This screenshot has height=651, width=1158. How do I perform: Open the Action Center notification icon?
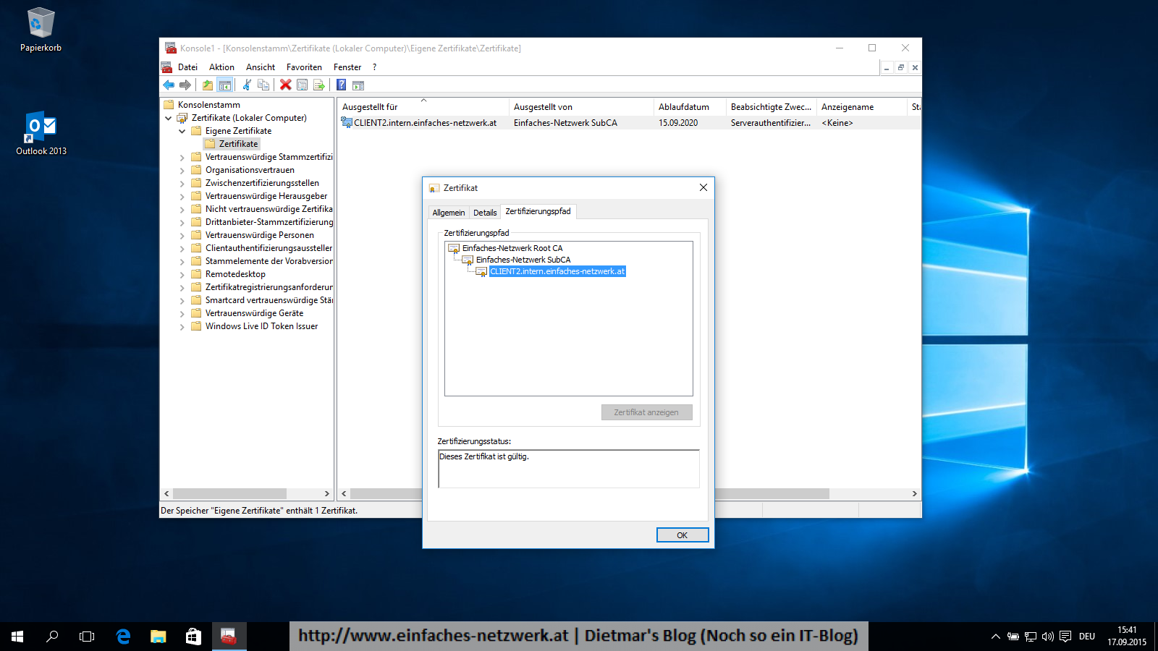click(x=1065, y=637)
